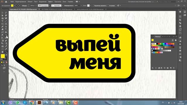Screen dimensions: 187x105
Task: Open WhatsApp from the Windows taskbar
Action: pos(18,102)
